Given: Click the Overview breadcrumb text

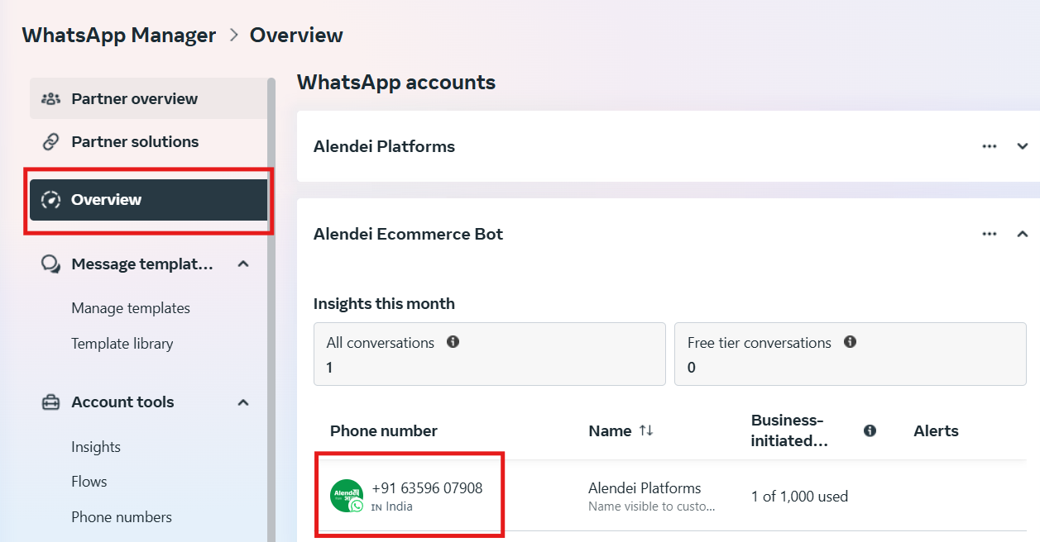Looking at the screenshot, I should click(x=296, y=36).
